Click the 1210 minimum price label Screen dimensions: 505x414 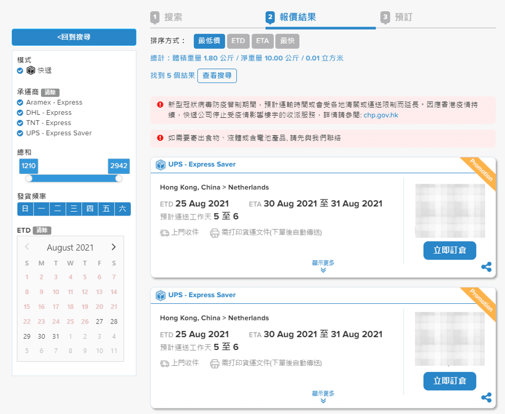click(28, 166)
